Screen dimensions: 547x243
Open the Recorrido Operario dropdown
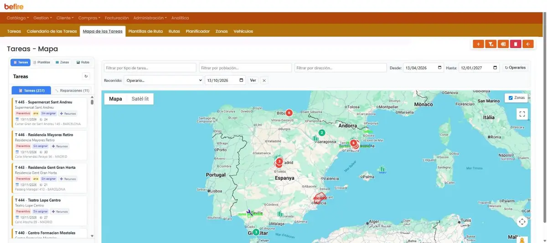(163, 80)
